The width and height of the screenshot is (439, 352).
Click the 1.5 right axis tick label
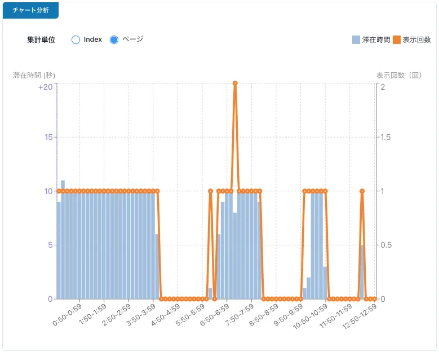click(387, 138)
